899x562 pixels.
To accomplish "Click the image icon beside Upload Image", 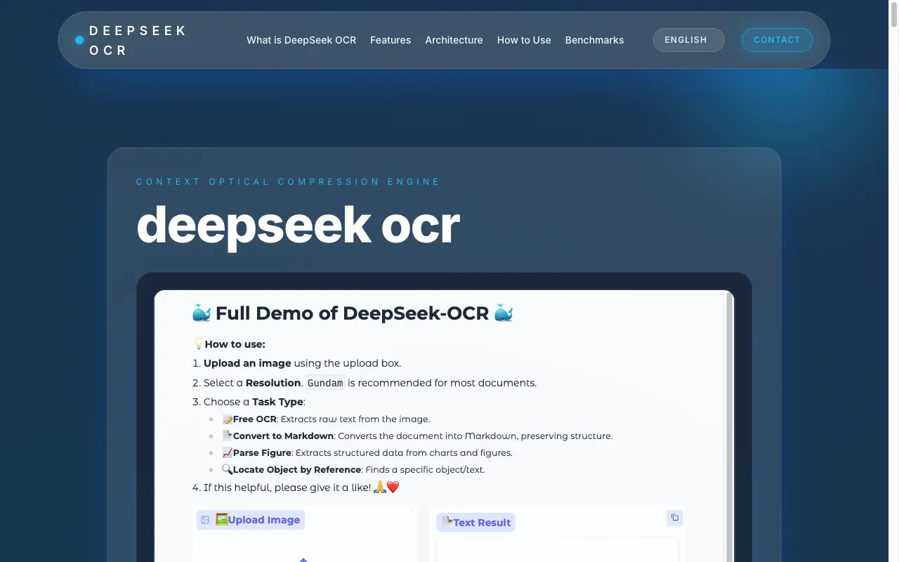I will pos(205,520).
